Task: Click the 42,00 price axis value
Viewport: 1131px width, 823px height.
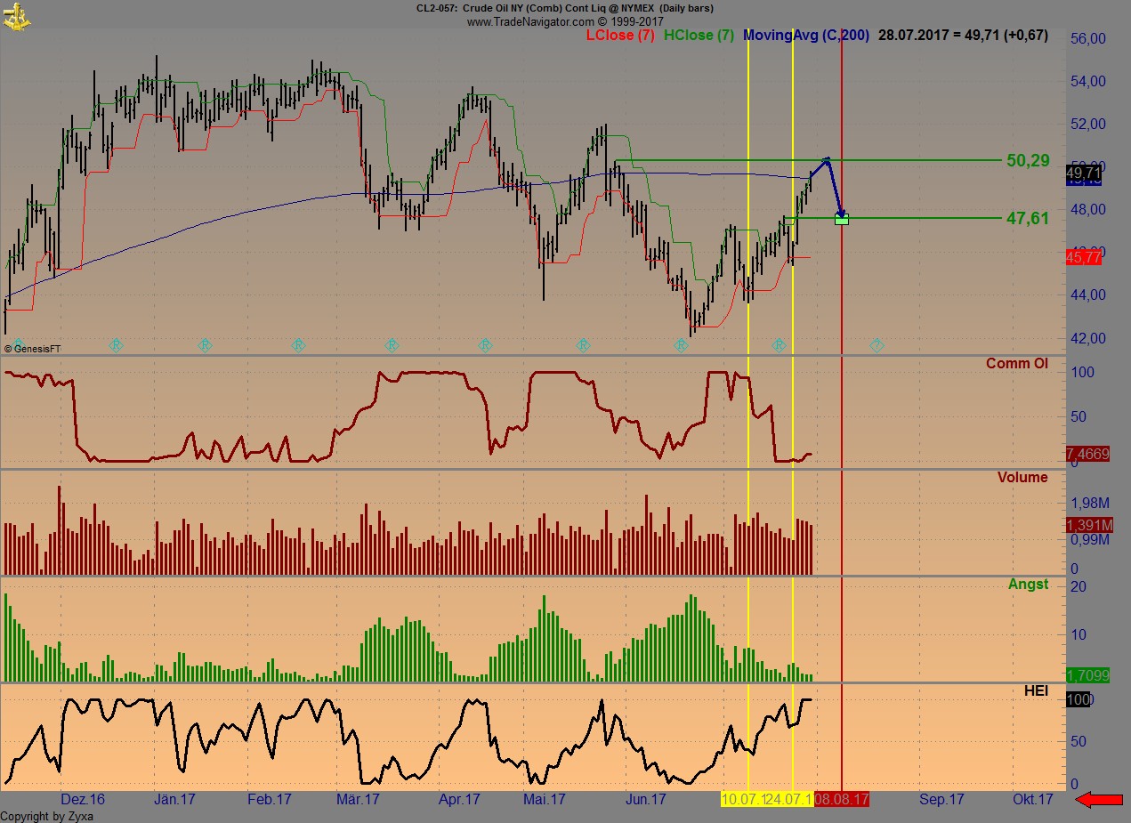Action: (1087, 338)
